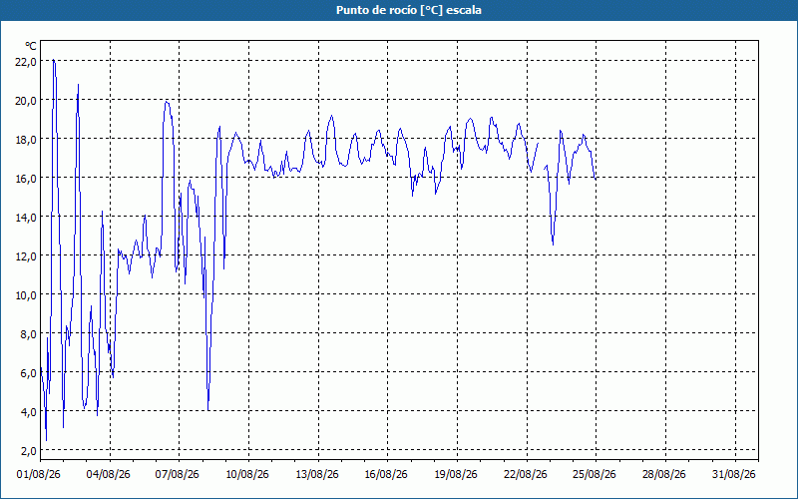
Task: Select the 2,0 y-axis label
Action: [x=30, y=451]
